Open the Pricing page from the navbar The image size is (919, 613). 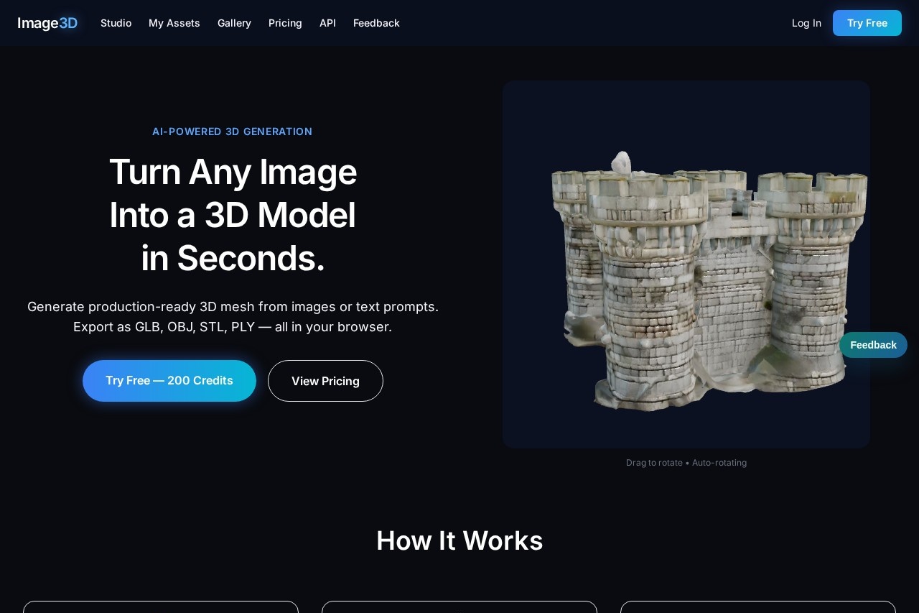pos(285,23)
